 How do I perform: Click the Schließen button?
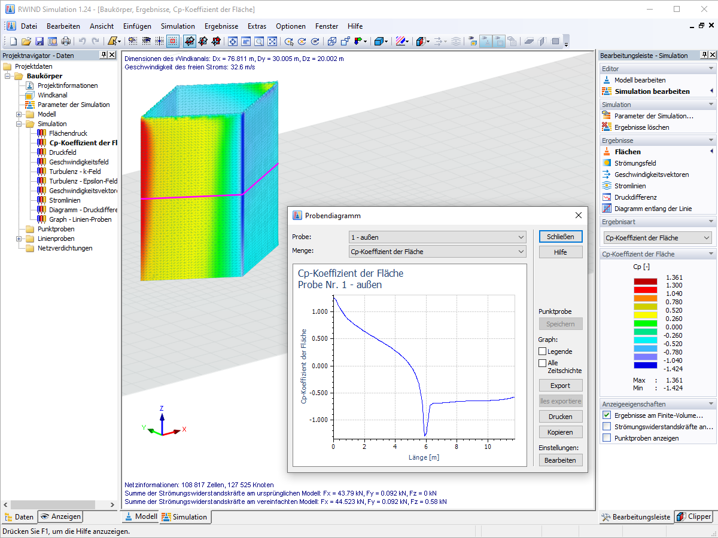click(x=561, y=237)
